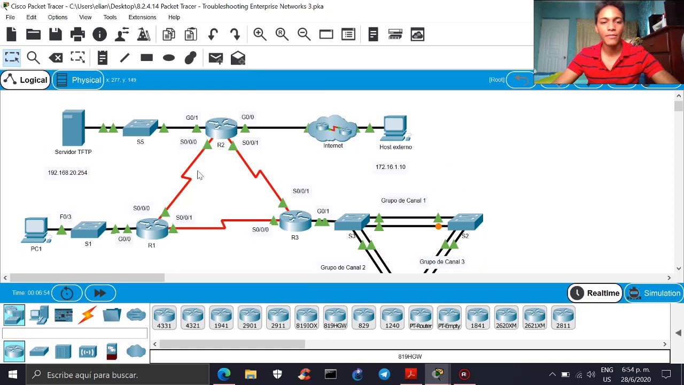This screenshot has width=684, height=385.
Task: Select PC1 in the topology
Action: (36, 230)
